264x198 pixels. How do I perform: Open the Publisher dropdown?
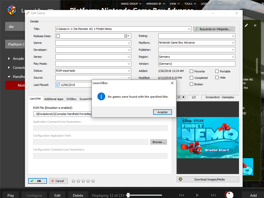[233, 50]
